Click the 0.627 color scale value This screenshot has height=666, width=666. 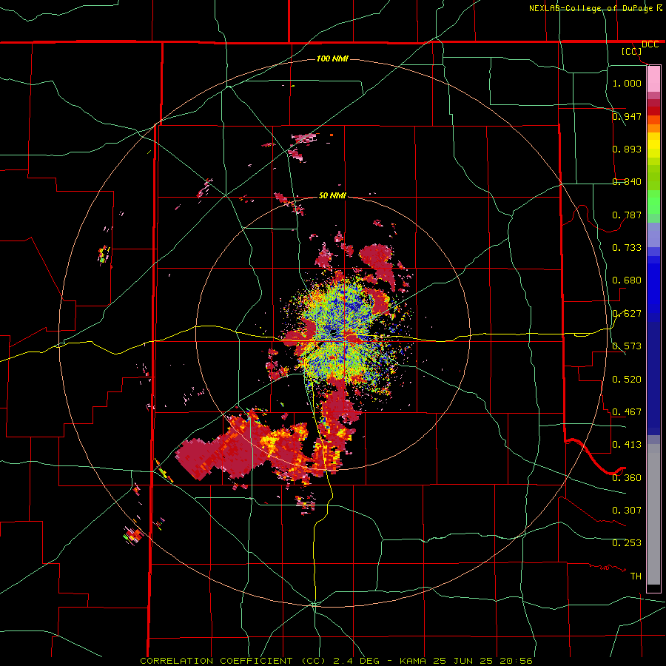point(627,313)
